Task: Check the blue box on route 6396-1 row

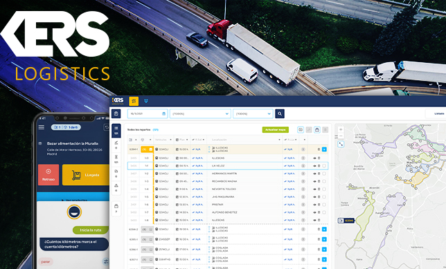Action: [324, 250]
